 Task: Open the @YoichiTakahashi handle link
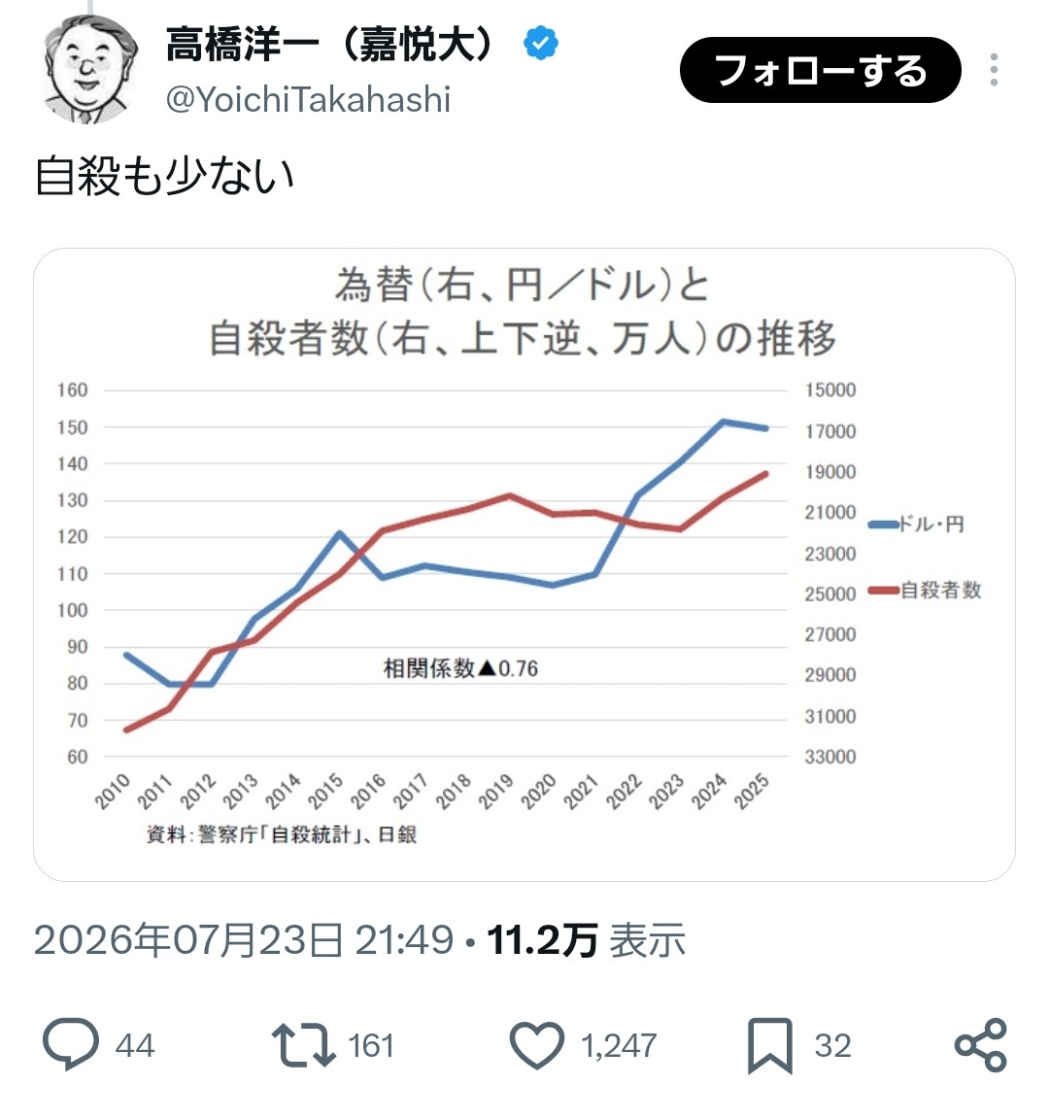point(308,99)
